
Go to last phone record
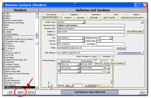coord(90,85)
